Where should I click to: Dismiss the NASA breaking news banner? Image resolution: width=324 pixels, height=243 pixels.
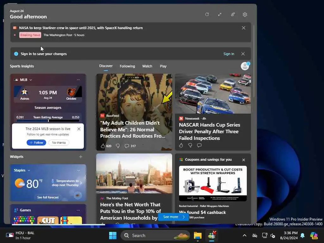point(244,28)
